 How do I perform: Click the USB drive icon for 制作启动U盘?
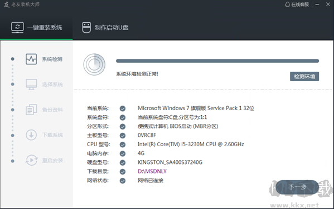coord(86,28)
